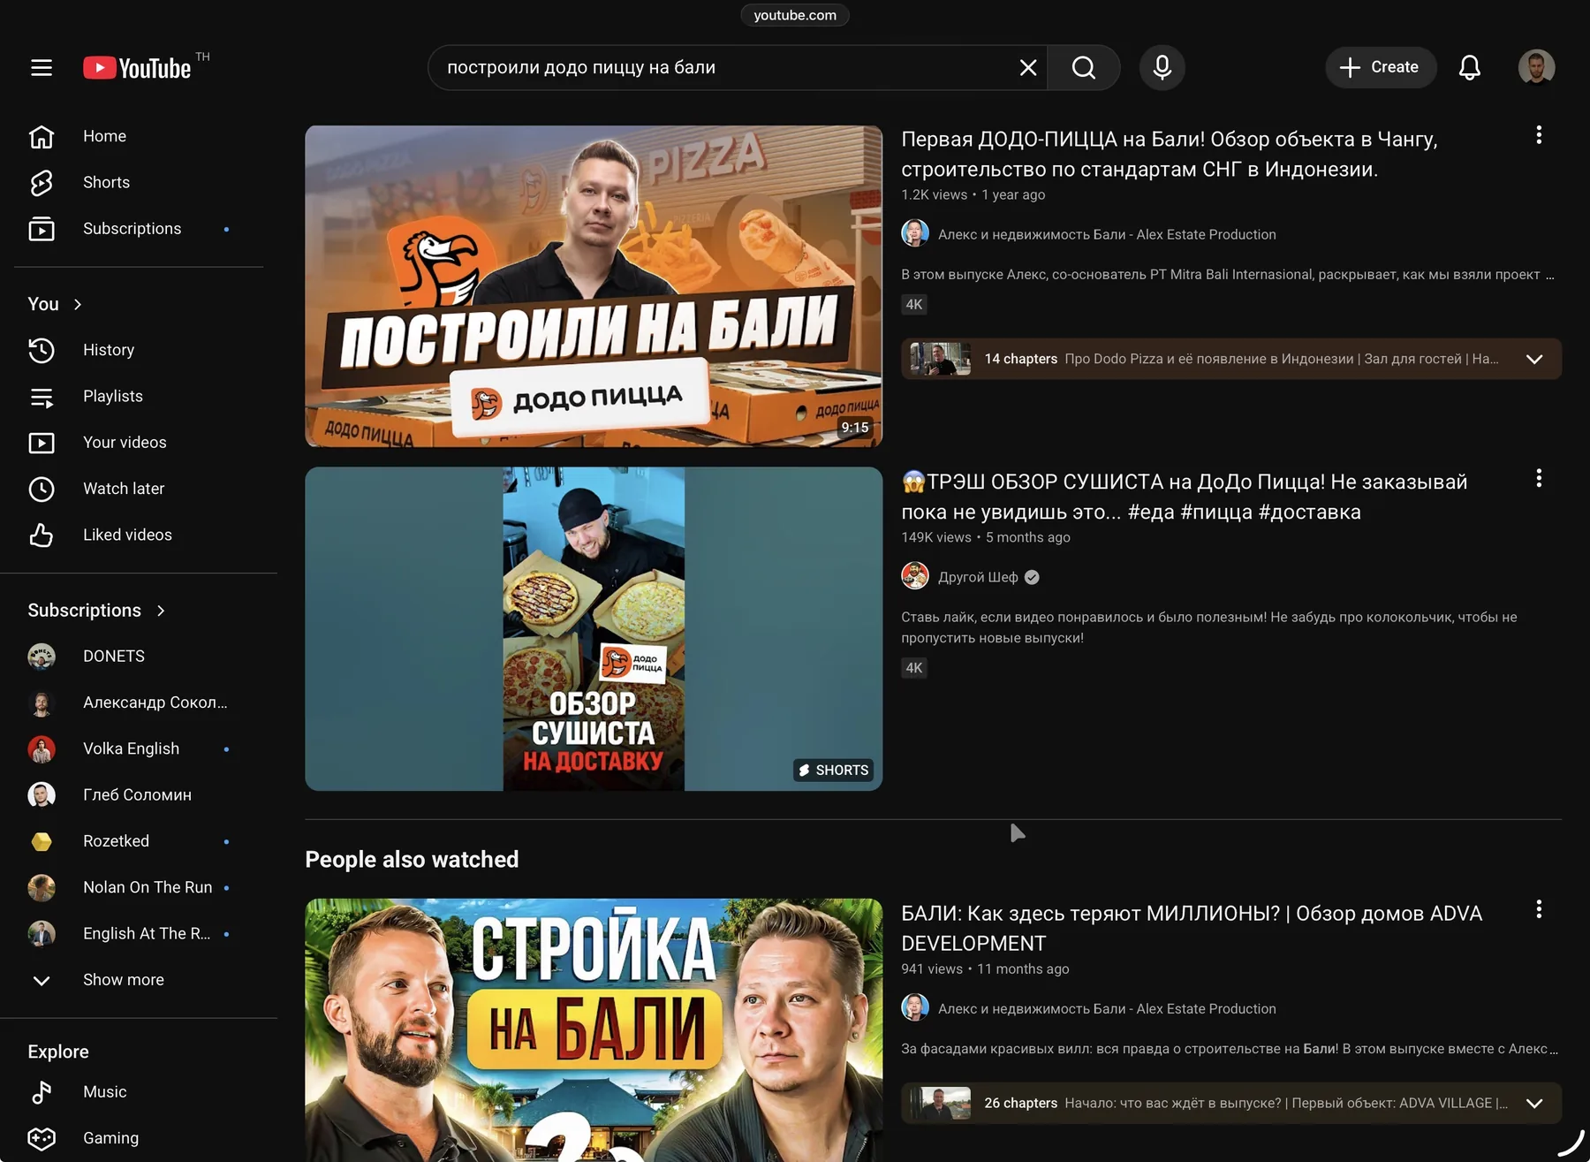Viewport: 1590px width, 1162px height.
Task: Go to Home in sidebar
Action: point(139,136)
